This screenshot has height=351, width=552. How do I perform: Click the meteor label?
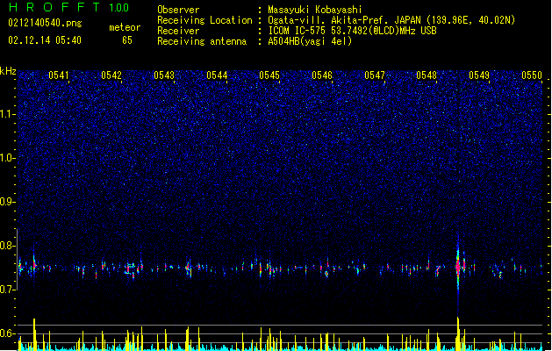point(125,27)
